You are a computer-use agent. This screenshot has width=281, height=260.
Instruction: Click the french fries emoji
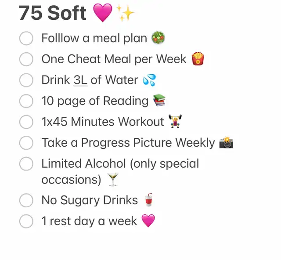coord(198,59)
